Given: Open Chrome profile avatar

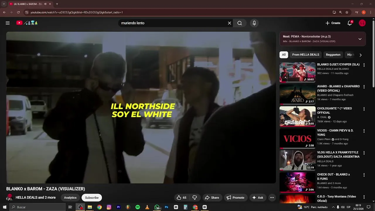Looking at the screenshot, I should coord(364,12).
